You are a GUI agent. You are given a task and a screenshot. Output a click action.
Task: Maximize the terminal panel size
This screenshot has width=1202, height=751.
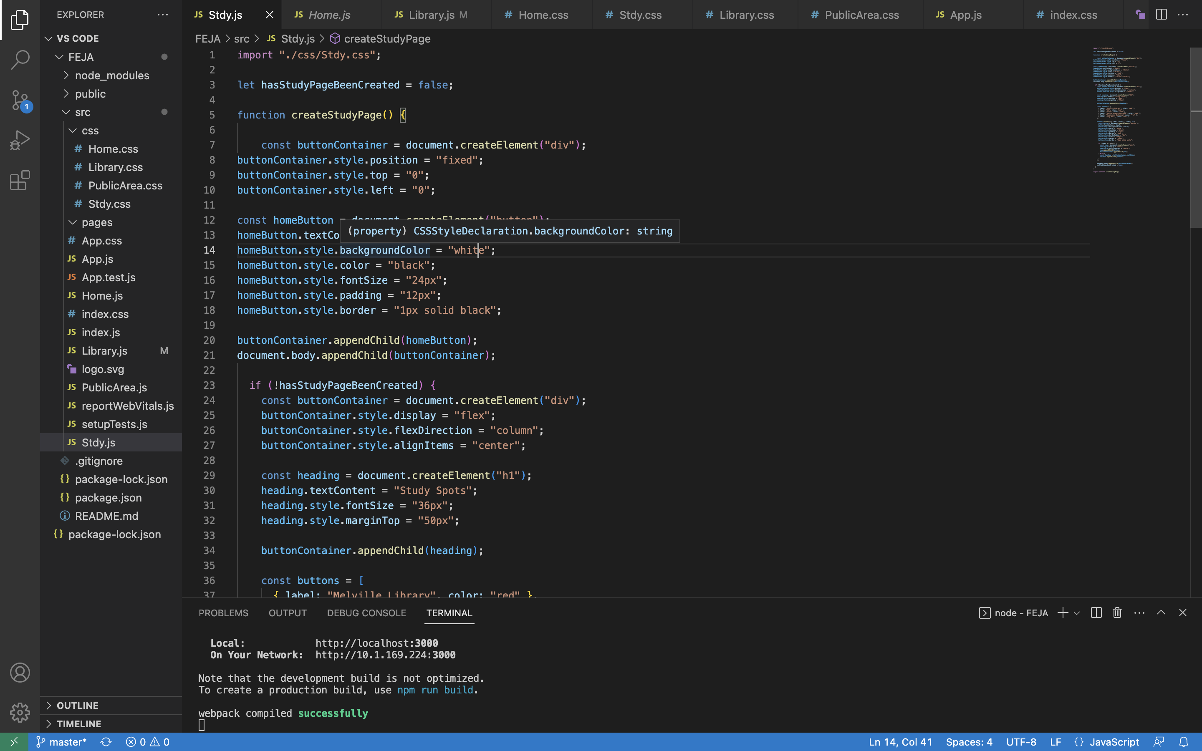pyautogui.click(x=1161, y=613)
